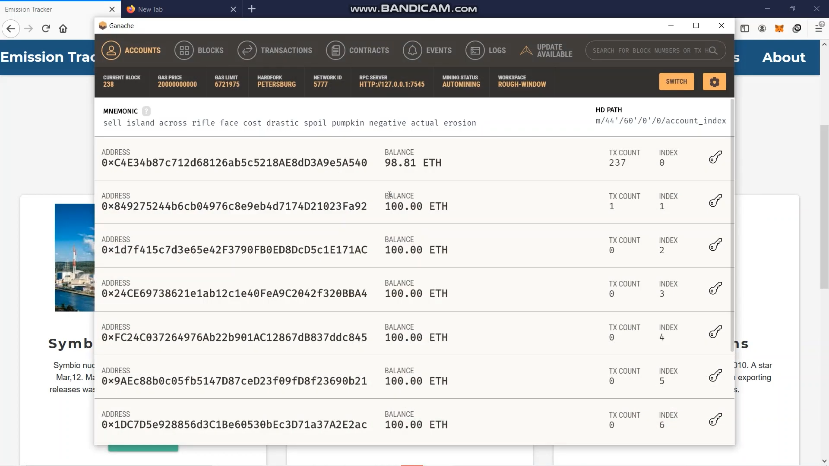Screen dimensions: 829x466
Task: Click the Switch workspace button
Action: click(x=676, y=82)
